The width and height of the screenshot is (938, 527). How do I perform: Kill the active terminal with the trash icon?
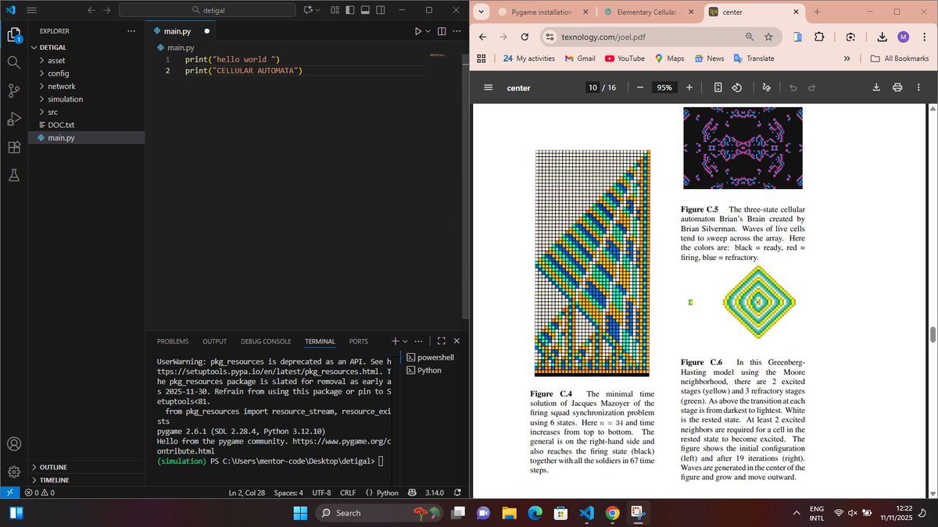pyautogui.click(x=456, y=340)
